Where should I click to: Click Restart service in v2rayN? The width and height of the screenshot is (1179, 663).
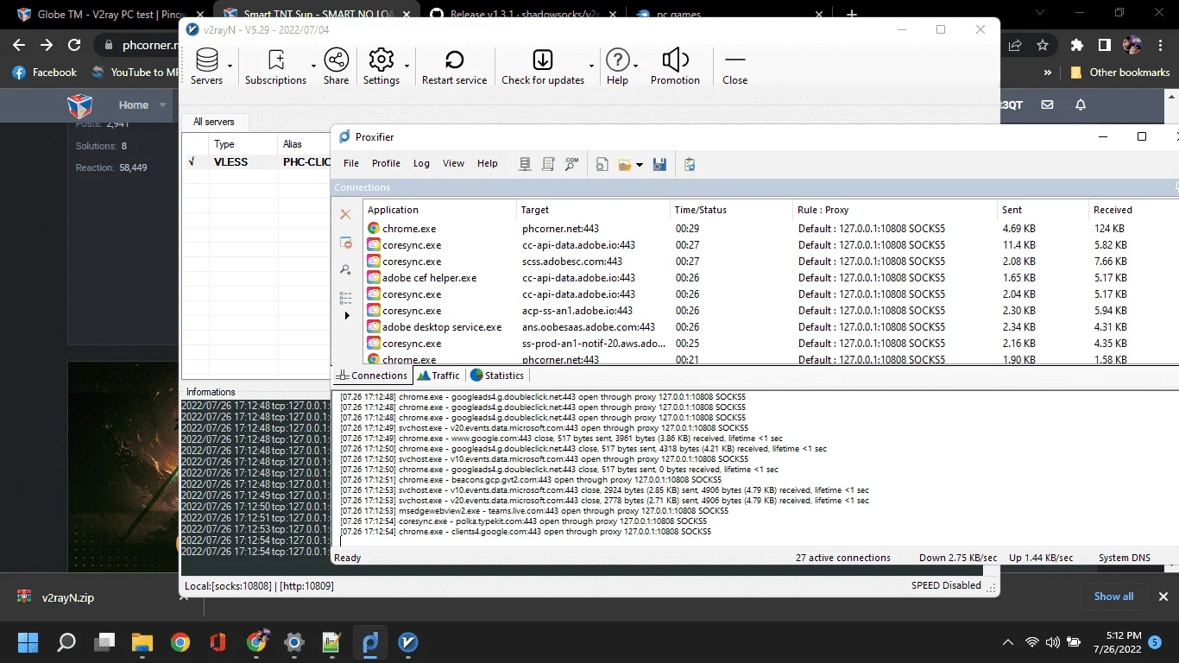click(454, 66)
